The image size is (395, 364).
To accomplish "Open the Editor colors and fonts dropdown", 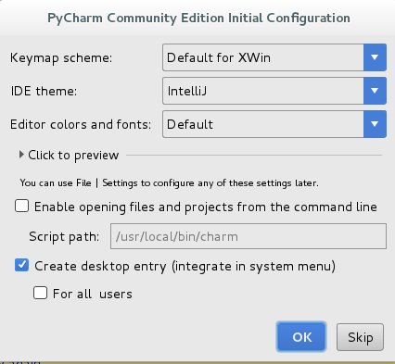I will (x=274, y=124).
